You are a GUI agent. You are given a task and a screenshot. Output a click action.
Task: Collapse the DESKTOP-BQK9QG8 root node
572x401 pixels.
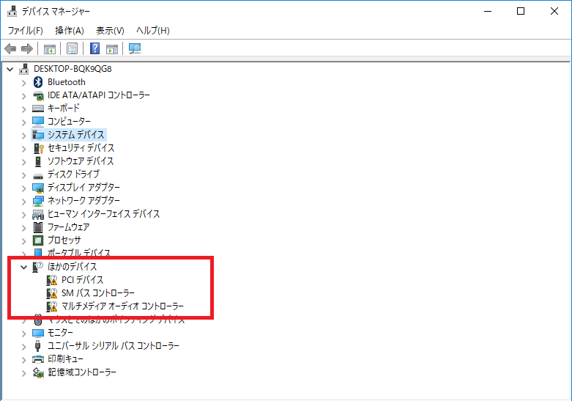pyautogui.click(x=10, y=69)
